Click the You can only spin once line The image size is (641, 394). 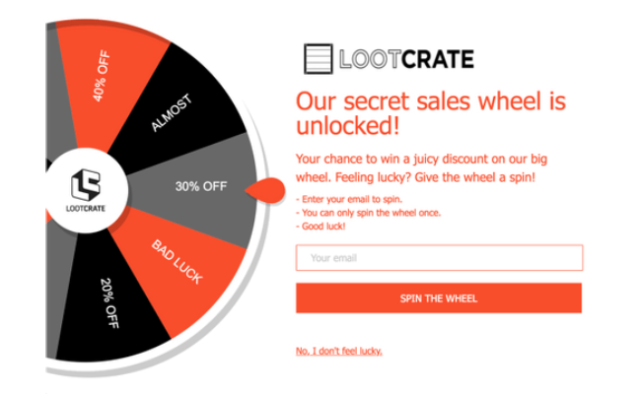(x=369, y=213)
